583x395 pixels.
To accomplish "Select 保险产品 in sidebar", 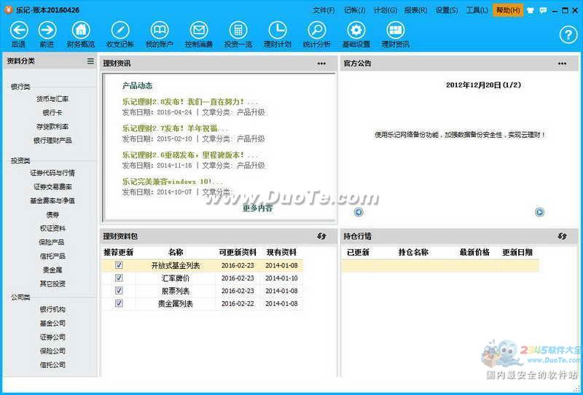I will [x=52, y=242].
